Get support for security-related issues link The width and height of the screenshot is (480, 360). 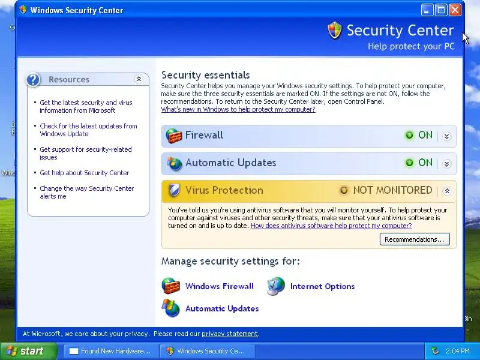pos(86,154)
